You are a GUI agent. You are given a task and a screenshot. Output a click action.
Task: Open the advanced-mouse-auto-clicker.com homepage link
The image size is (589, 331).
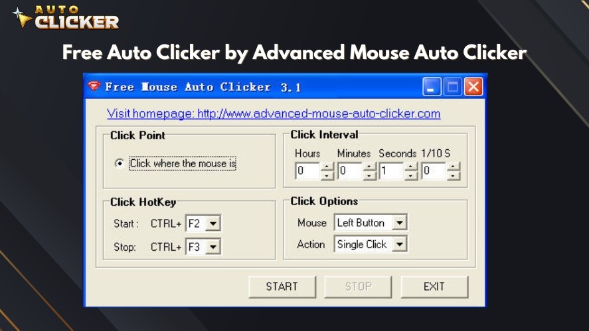[x=274, y=113]
